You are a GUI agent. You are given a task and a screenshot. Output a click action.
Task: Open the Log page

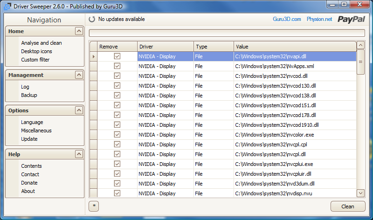[x=25, y=87]
